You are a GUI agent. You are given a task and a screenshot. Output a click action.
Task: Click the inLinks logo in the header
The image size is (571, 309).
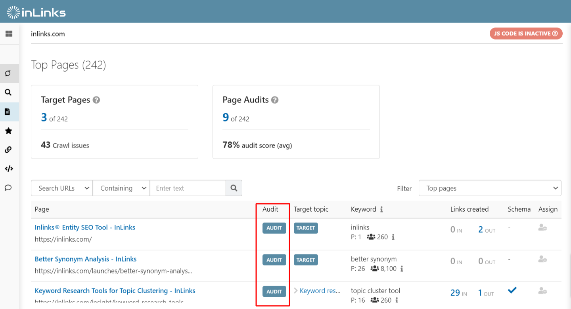(36, 12)
